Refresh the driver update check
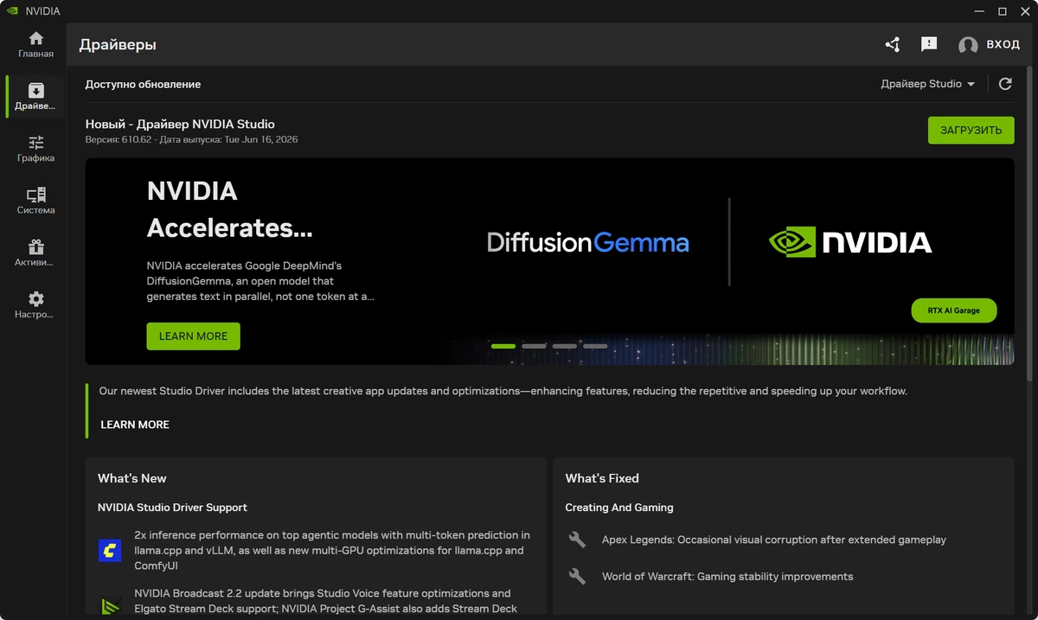1038x620 pixels. [x=1005, y=84]
